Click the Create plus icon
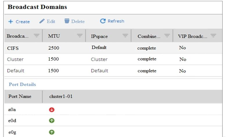Image resolution: width=226 pixels, height=137 pixels. pos(10,21)
